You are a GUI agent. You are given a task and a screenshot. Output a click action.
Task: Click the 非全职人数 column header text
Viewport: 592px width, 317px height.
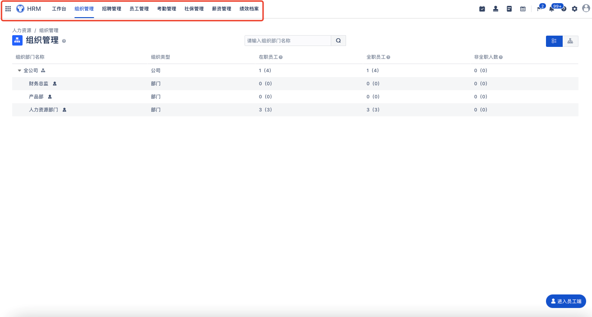tap(486, 57)
